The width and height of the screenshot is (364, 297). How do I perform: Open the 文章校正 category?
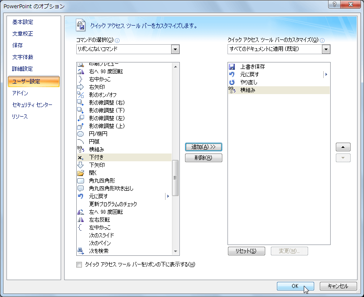coord(23,34)
